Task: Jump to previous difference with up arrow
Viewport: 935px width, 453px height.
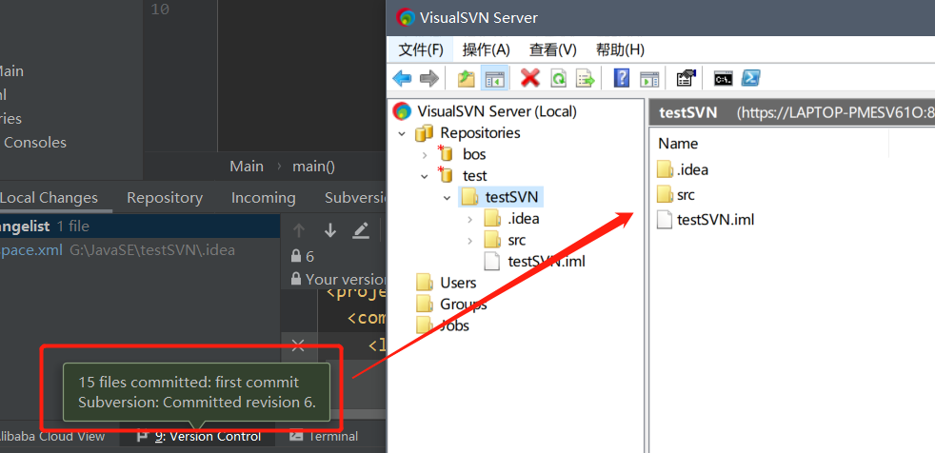Action: tap(299, 230)
